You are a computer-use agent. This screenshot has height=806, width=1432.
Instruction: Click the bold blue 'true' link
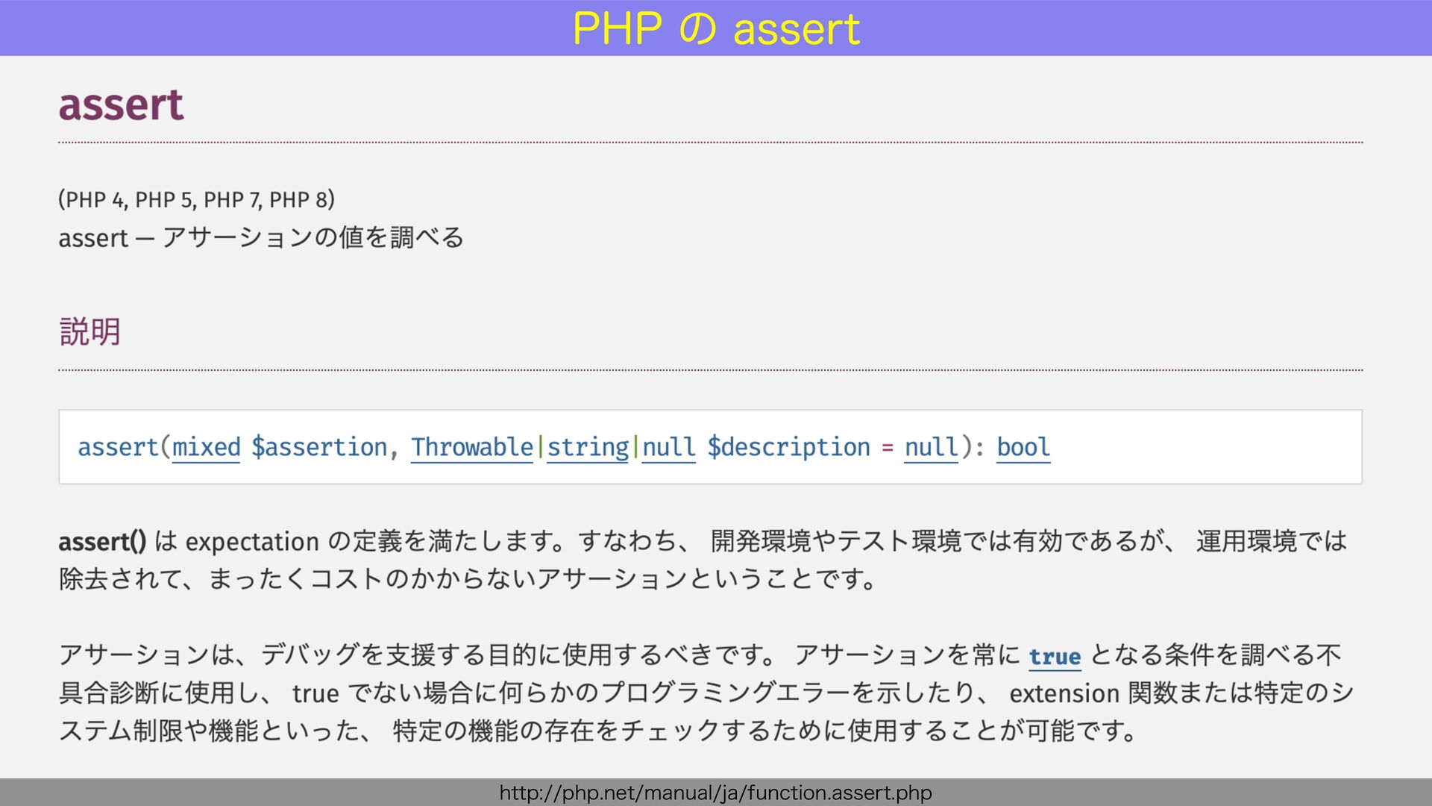coord(1055,657)
